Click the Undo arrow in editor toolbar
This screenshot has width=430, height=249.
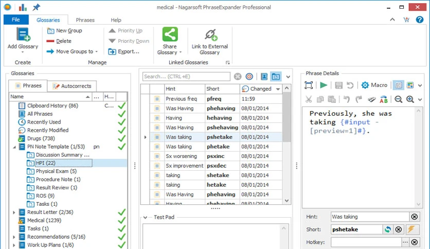coord(347,99)
